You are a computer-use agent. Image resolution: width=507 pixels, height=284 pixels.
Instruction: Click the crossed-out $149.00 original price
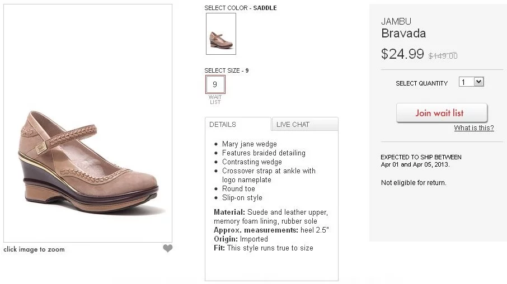pos(443,56)
